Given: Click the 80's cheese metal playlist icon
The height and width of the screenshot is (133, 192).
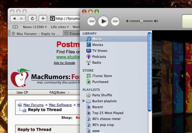Looking at the screenshot, I should click(88, 119).
